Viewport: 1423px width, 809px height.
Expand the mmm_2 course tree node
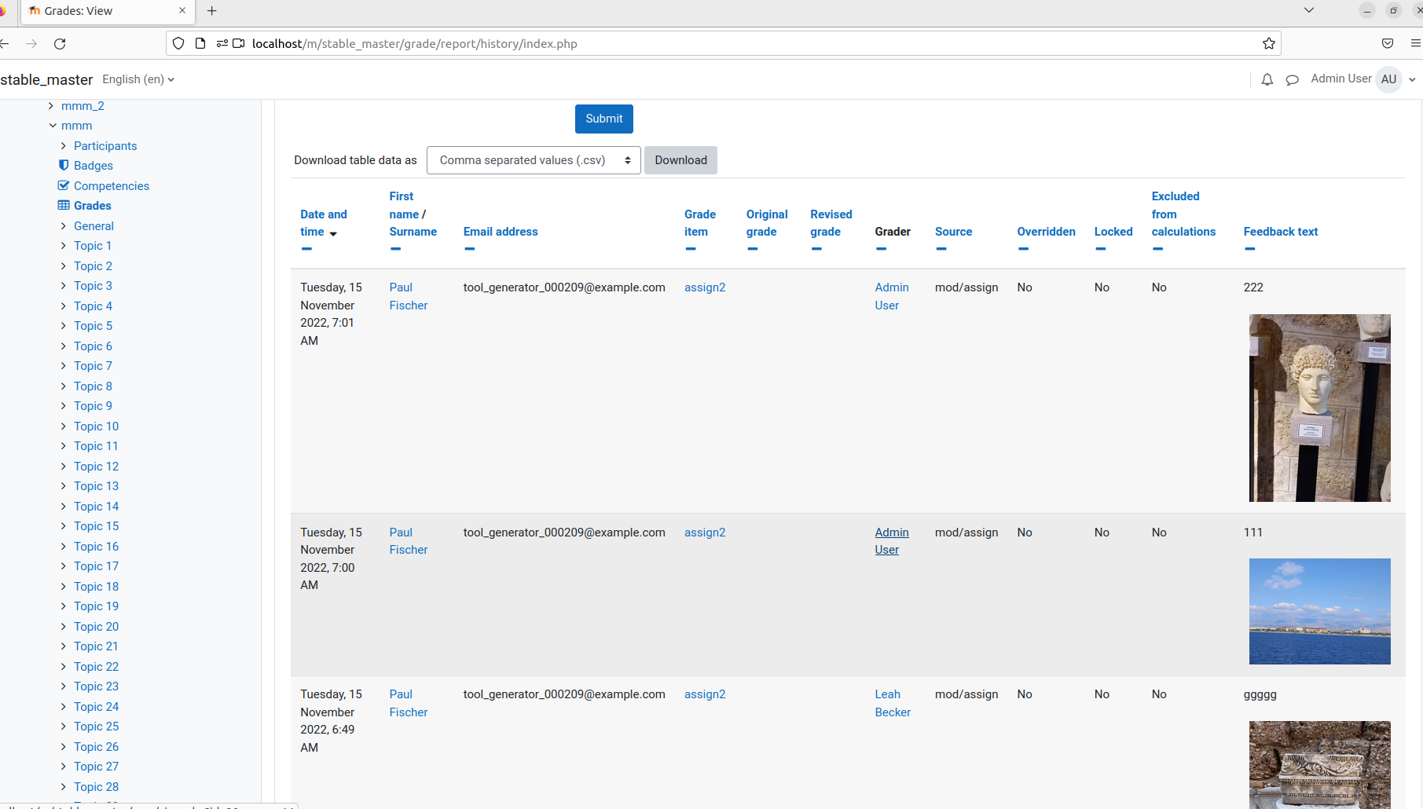point(51,105)
